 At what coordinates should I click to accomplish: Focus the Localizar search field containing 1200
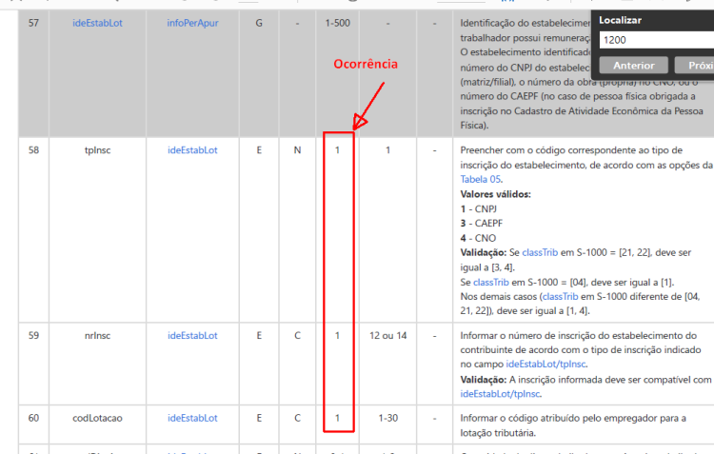point(657,40)
